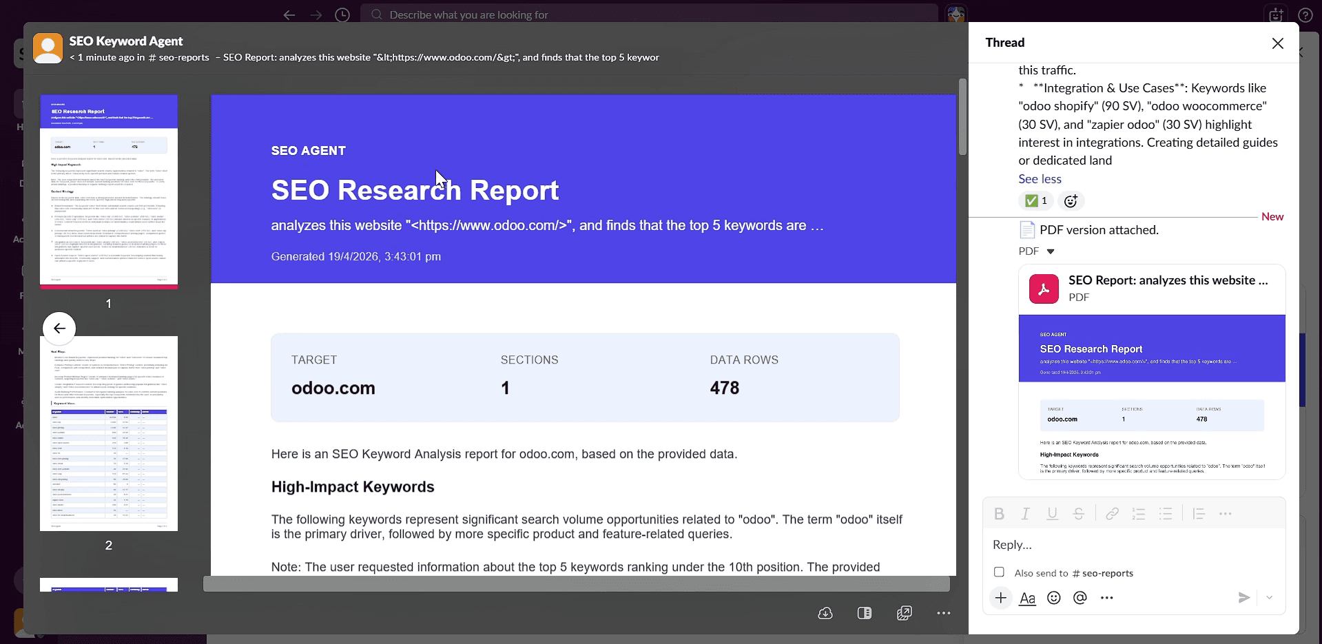
Task: Click the 'High-Impact Keywords' heading
Action: click(x=353, y=487)
